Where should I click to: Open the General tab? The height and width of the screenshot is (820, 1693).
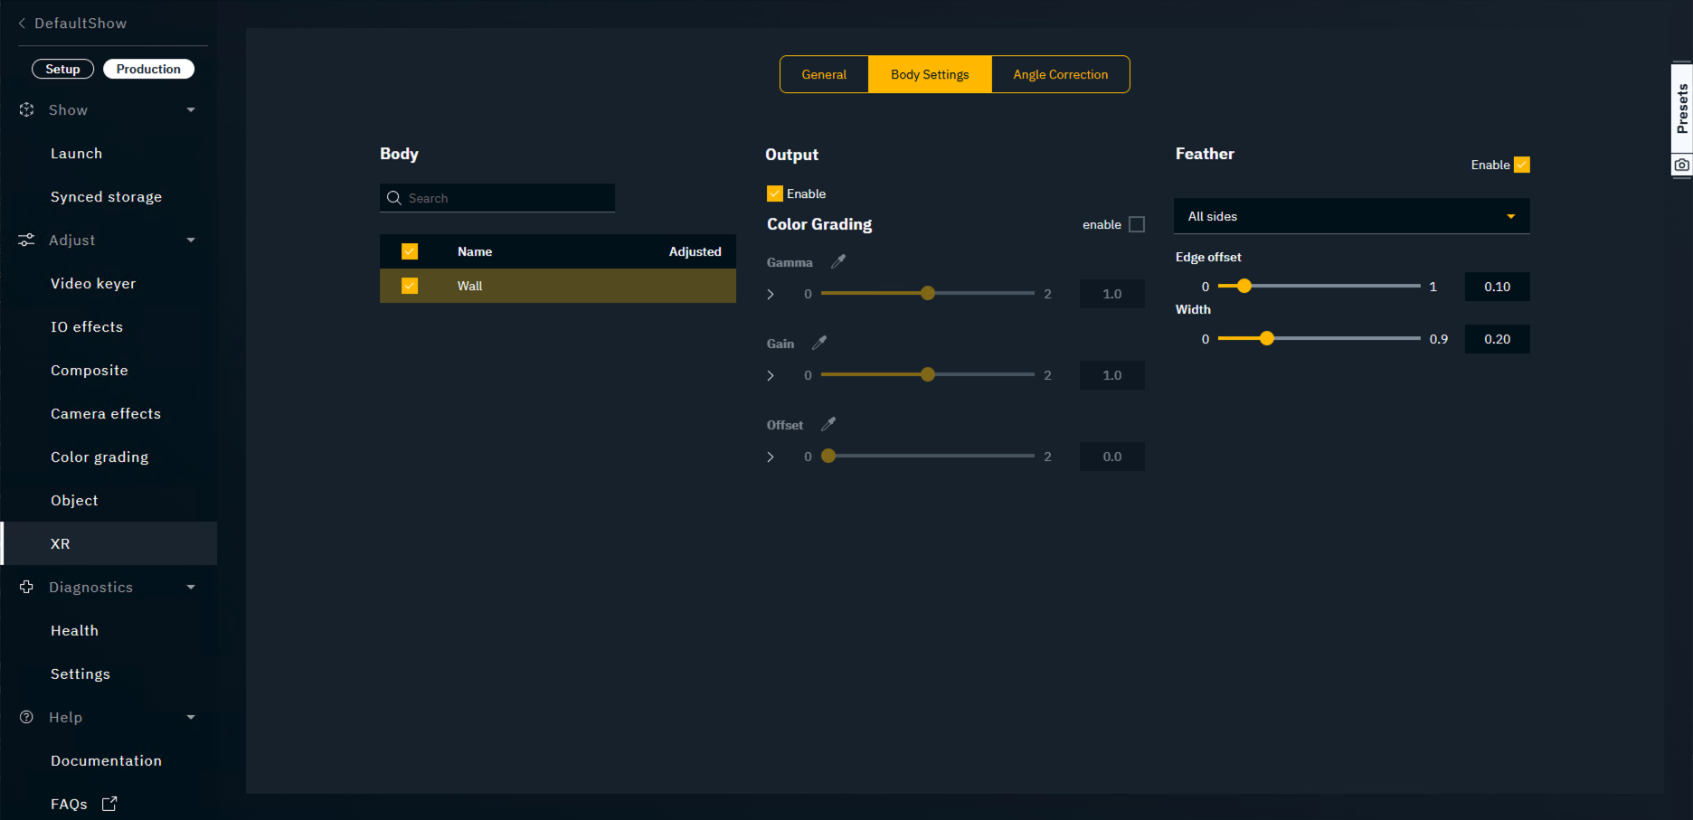click(824, 74)
